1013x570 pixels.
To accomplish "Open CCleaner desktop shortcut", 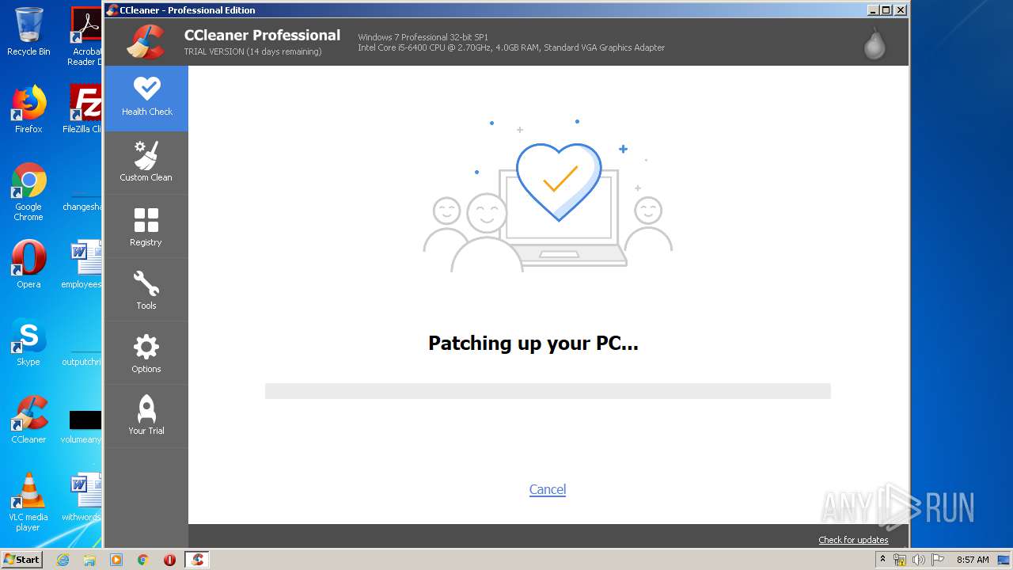I will (28, 420).
